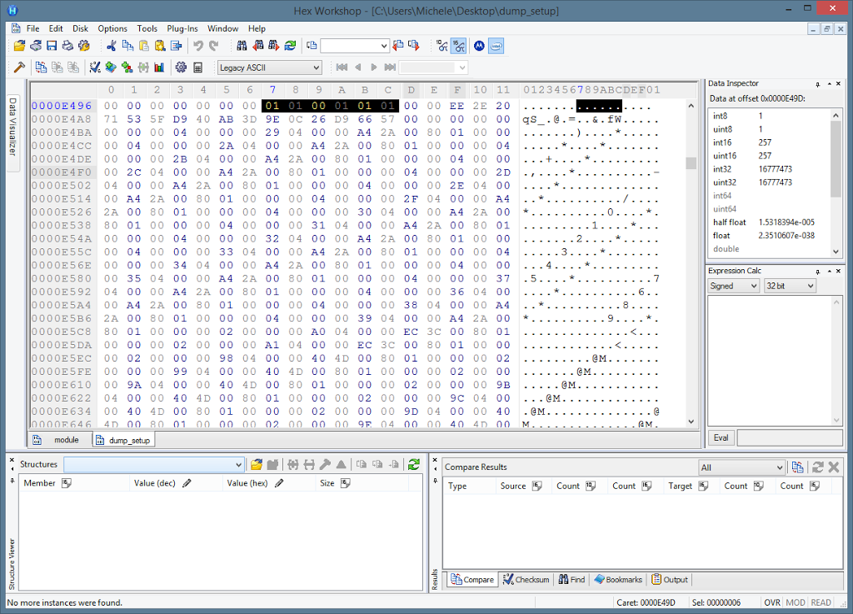
Task: Click the Add Bookmark icon
Action: [111, 67]
